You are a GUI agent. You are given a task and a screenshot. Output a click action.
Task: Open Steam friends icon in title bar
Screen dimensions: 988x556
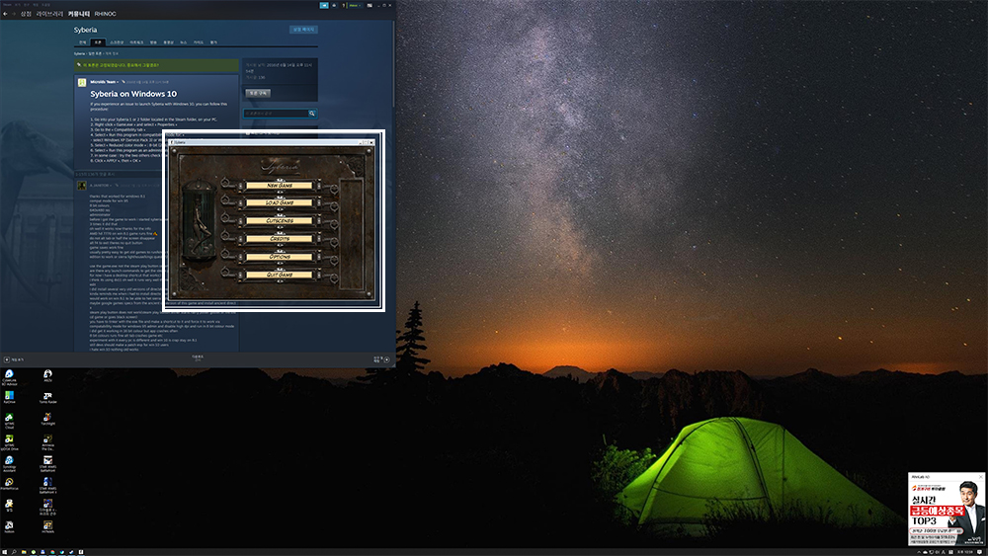pyautogui.click(x=334, y=5)
